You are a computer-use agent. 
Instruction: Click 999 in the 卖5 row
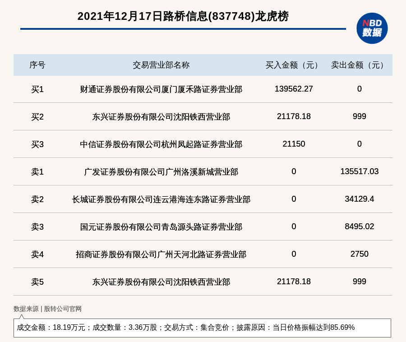pos(359,282)
